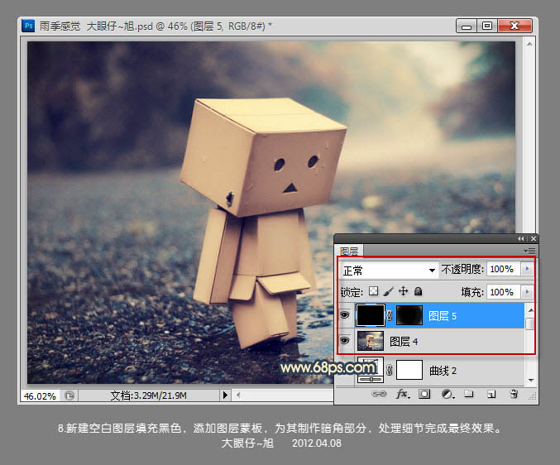Image resolution: width=560 pixels, height=465 pixels.
Task: Collapse the layers panel with double arrows
Action: (521, 238)
